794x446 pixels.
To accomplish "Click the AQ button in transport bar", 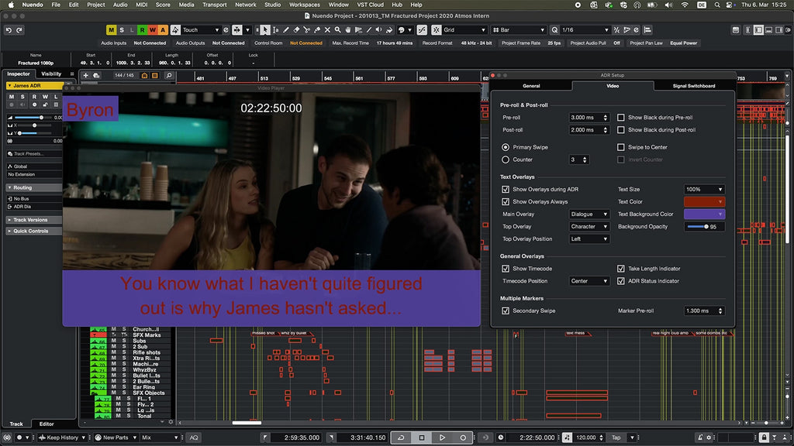I will (194, 437).
